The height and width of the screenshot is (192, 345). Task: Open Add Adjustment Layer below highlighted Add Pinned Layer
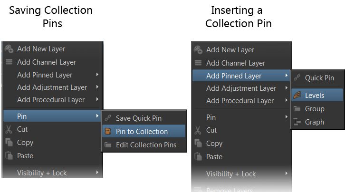pos(241,88)
